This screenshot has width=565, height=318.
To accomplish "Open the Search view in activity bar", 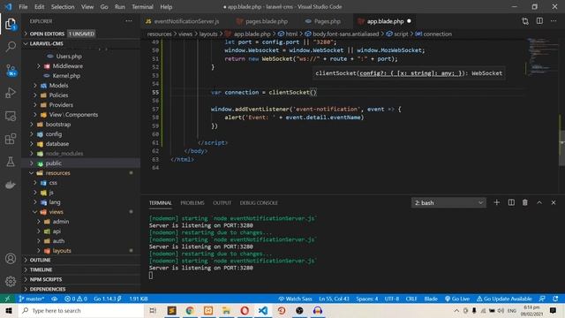I will click(x=11, y=47).
